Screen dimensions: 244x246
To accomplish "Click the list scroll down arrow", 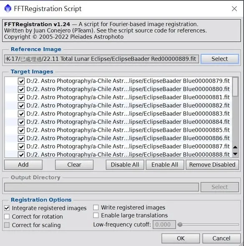I will (x=235, y=154).
